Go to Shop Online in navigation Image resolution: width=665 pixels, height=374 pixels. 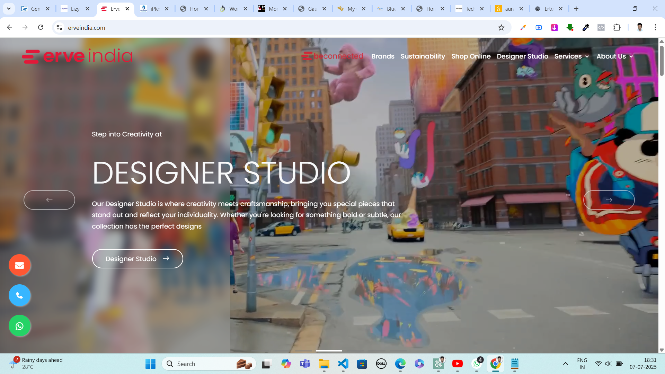pos(471,56)
